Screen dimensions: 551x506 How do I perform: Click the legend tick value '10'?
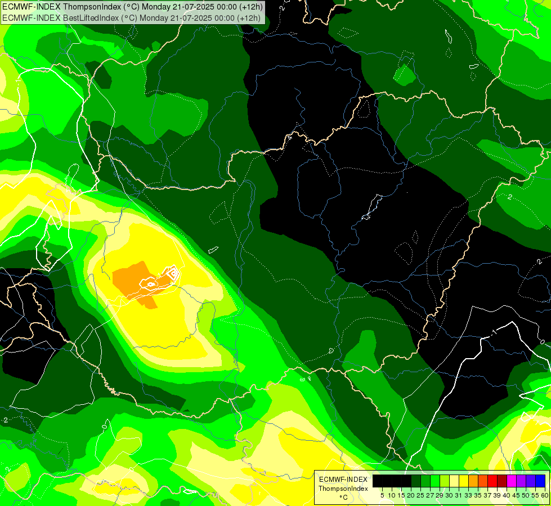point(392,495)
